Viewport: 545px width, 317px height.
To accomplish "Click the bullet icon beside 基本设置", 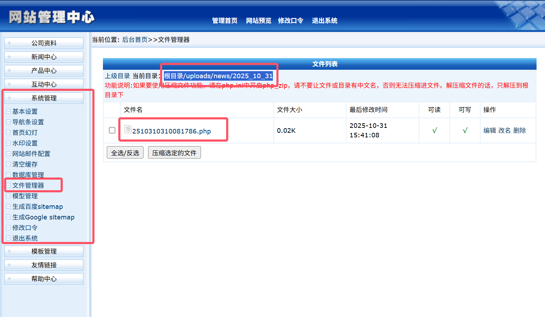I will tap(8, 111).
